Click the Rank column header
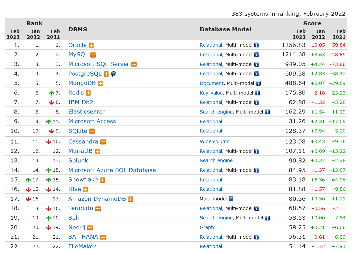 click(34, 23)
